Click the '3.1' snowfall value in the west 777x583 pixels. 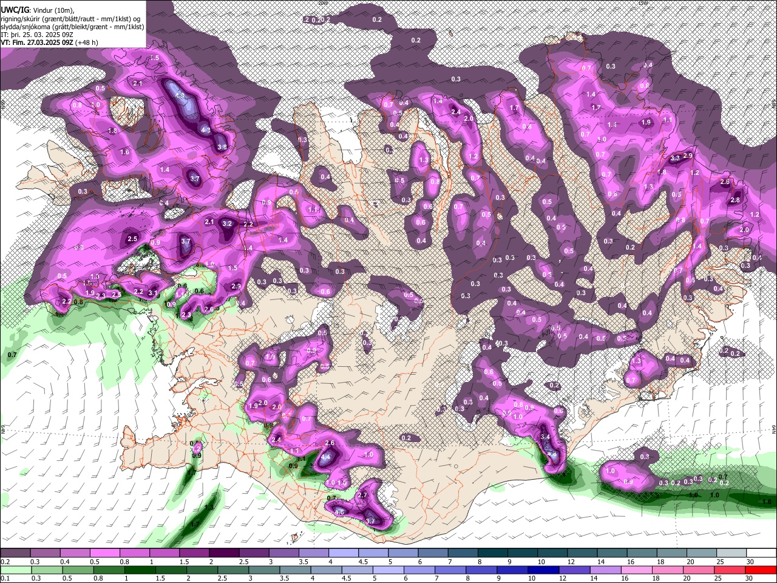click(153, 293)
